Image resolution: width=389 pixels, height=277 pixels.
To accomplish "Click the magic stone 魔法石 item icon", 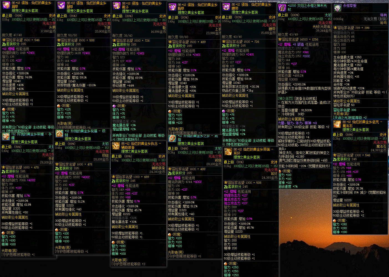I will pos(337,124).
